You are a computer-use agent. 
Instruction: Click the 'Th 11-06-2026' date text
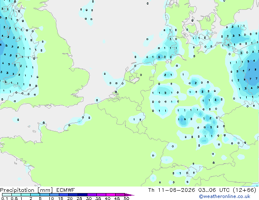click(x=172, y=190)
